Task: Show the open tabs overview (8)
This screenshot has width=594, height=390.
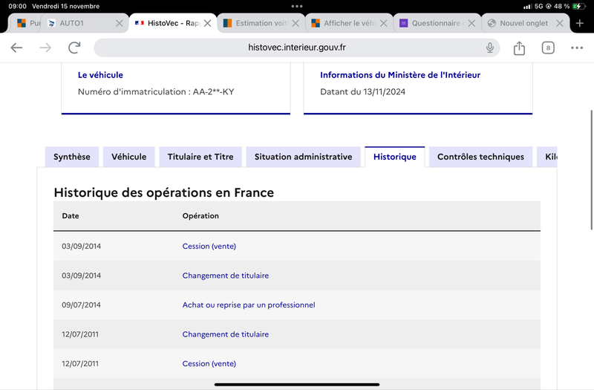Action: 548,48
